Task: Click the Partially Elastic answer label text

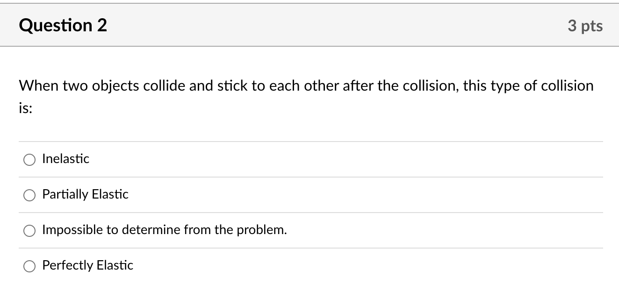Action: point(85,194)
